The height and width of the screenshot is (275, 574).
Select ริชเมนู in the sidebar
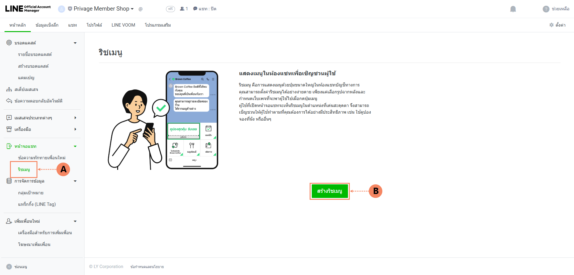tap(24, 170)
